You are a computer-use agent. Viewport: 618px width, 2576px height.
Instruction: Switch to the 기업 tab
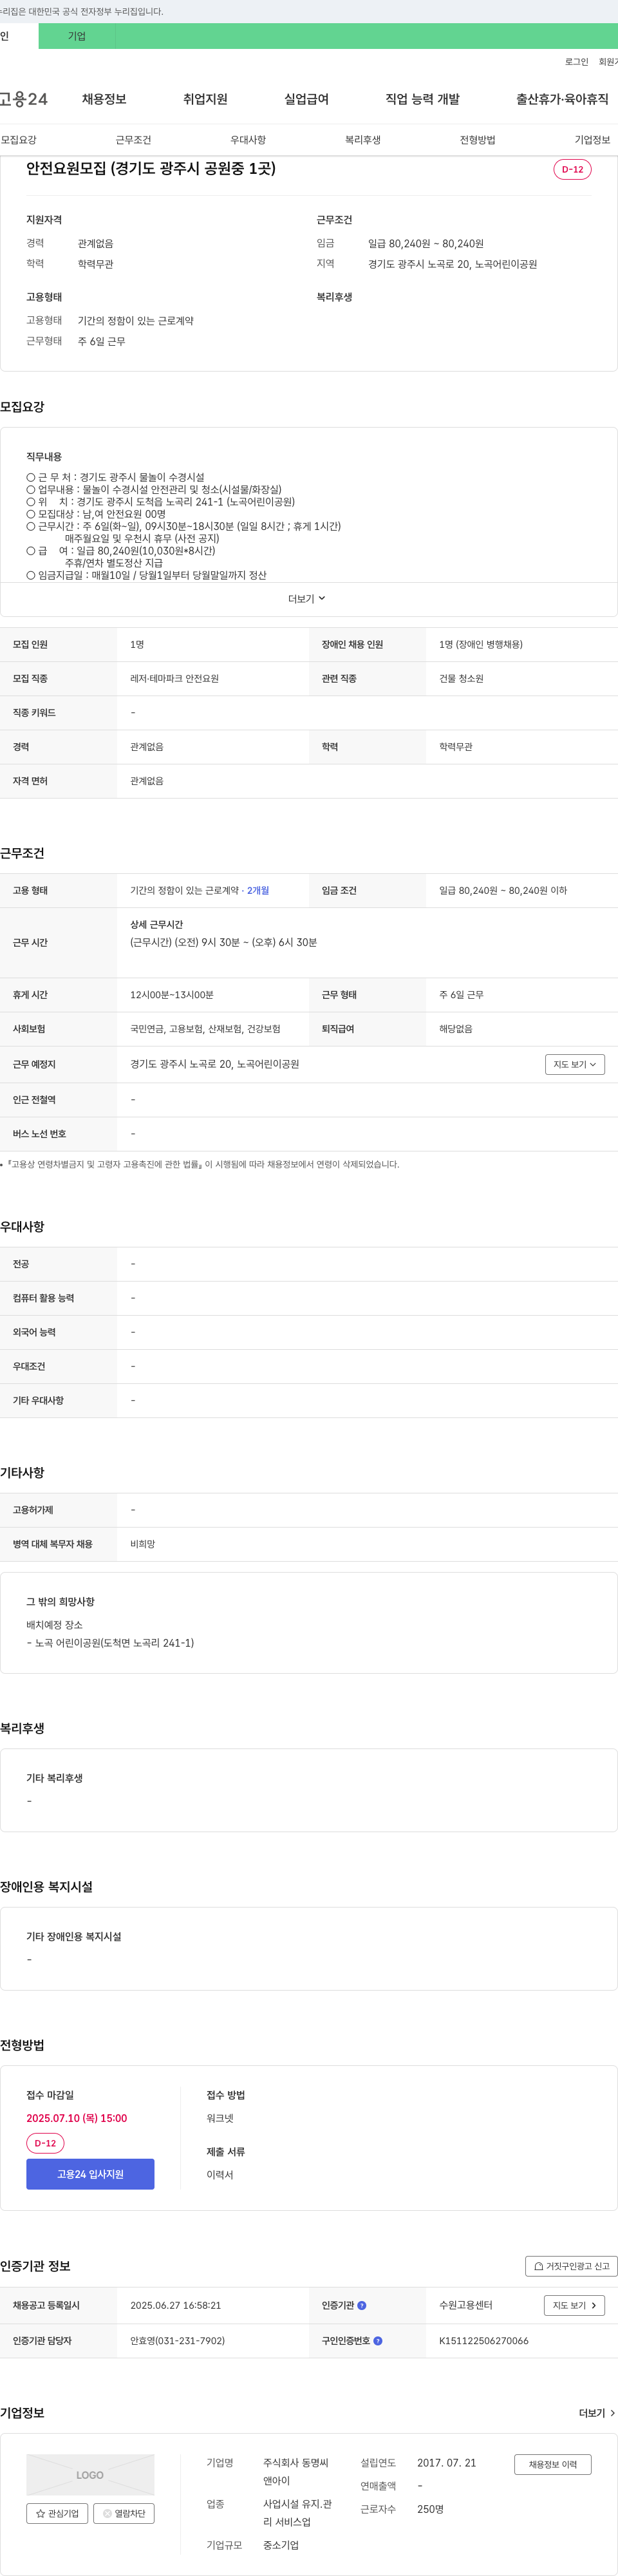coord(77,36)
